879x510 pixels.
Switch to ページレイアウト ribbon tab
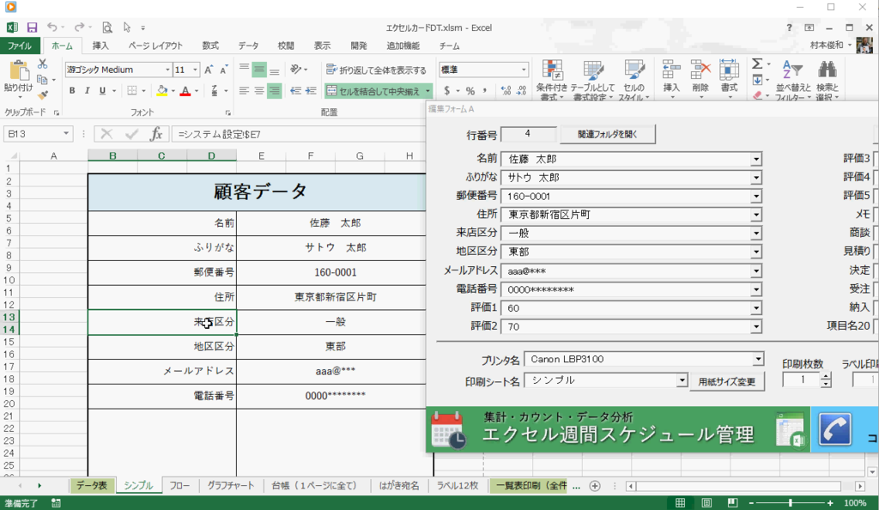coord(155,46)
